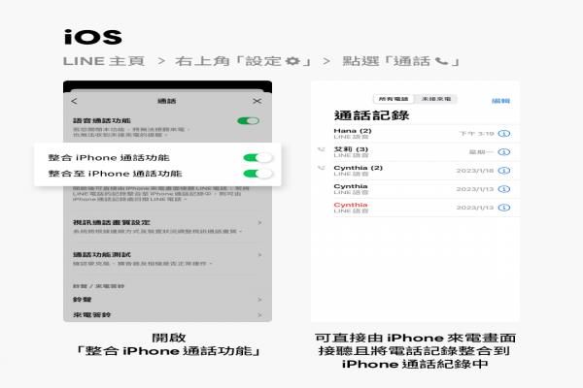Switch to the 未接來電 tab
The width and height of the screenshot is (583, 388).
[x=435, y=99]
